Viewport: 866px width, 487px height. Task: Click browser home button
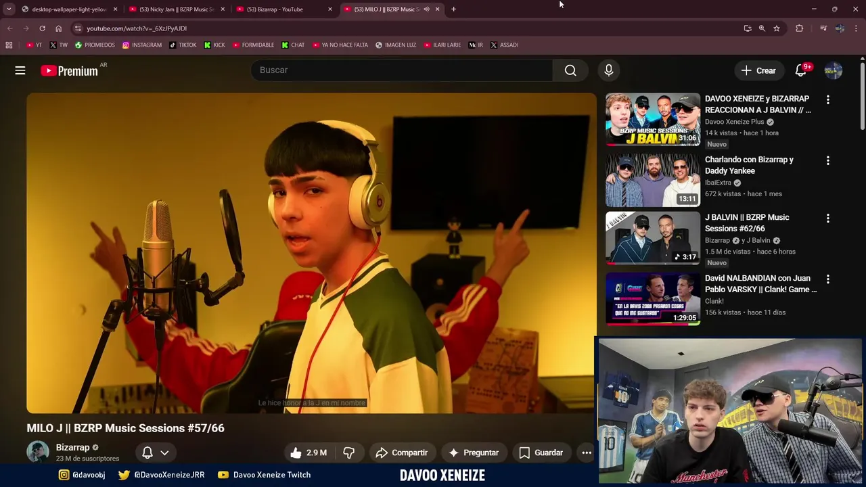click(59, 28)
